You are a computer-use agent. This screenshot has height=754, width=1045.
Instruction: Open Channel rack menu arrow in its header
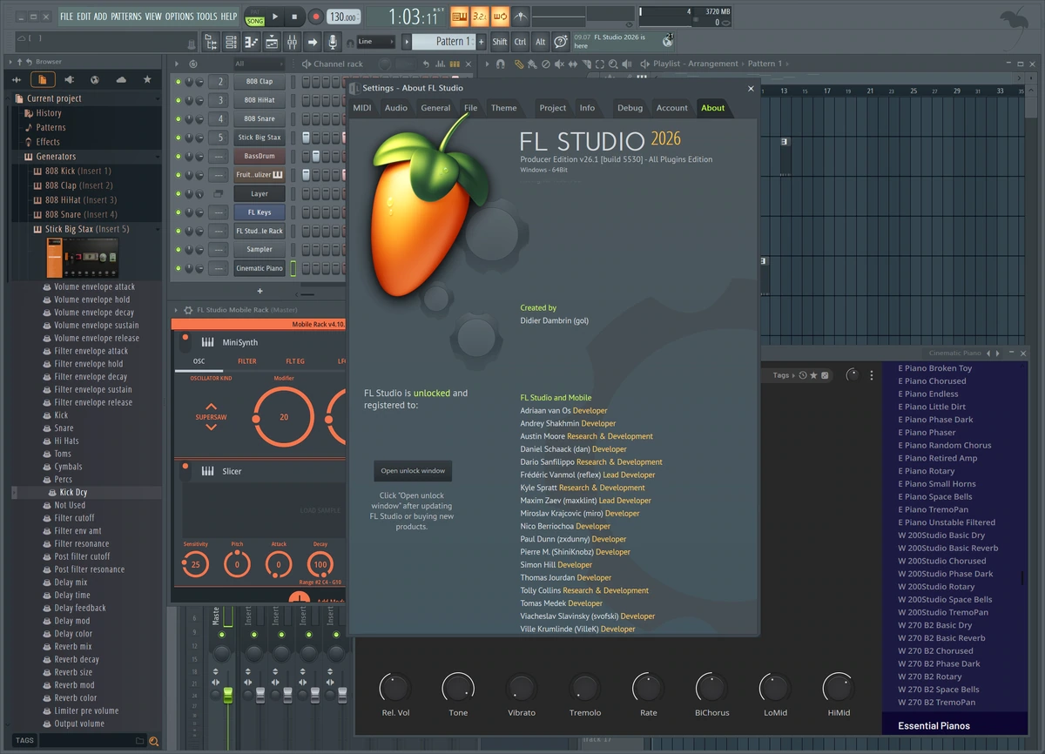(175, 64)
